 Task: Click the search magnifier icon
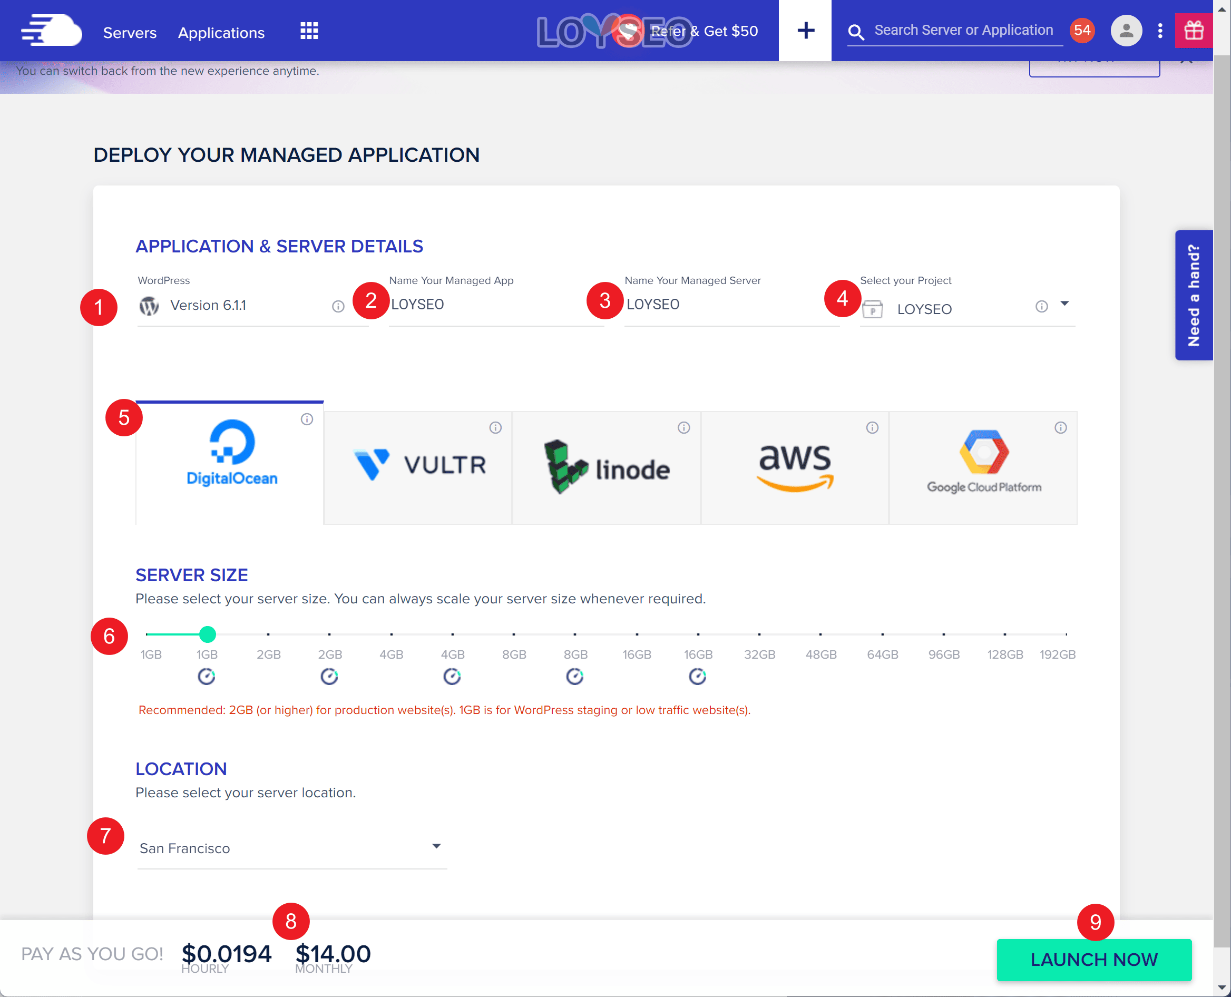click(x=855, y=32)
